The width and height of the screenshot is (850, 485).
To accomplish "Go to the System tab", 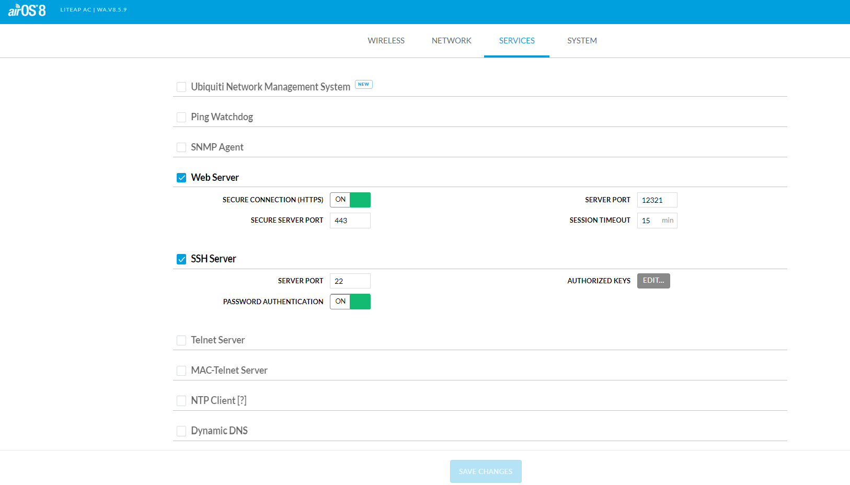I will (582, 41).
